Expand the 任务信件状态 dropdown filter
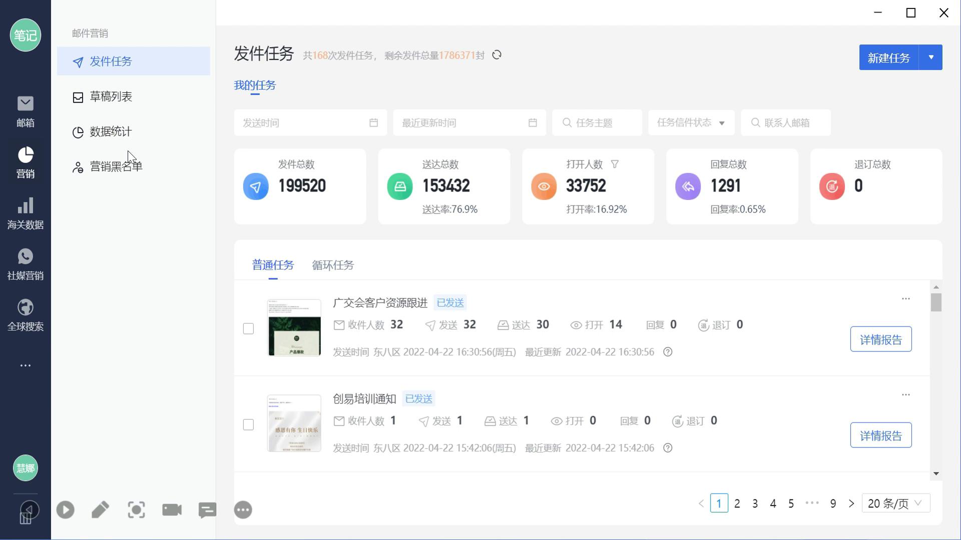 [691, 122]
